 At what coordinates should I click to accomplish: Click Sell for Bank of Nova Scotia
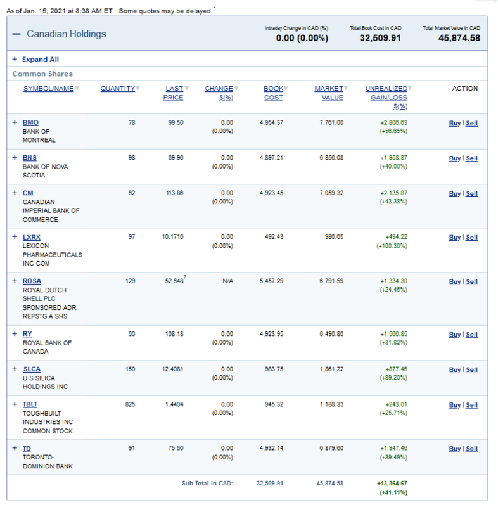pos(471,158)
